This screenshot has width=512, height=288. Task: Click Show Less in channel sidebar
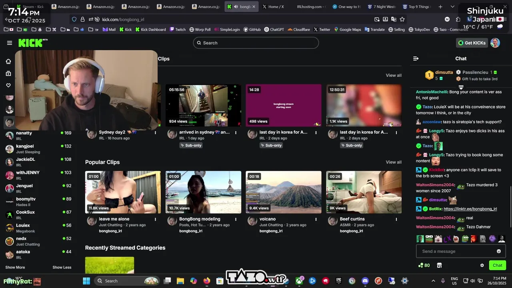point(62,267)
